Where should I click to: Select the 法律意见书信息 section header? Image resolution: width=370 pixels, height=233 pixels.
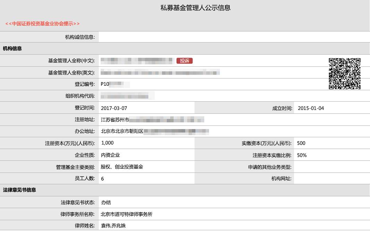[19, 190]
